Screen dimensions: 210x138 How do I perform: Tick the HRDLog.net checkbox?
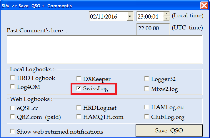click(x=79, y=108)
